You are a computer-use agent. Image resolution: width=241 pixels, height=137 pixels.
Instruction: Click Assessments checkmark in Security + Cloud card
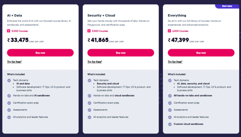[x=90, y=110]
